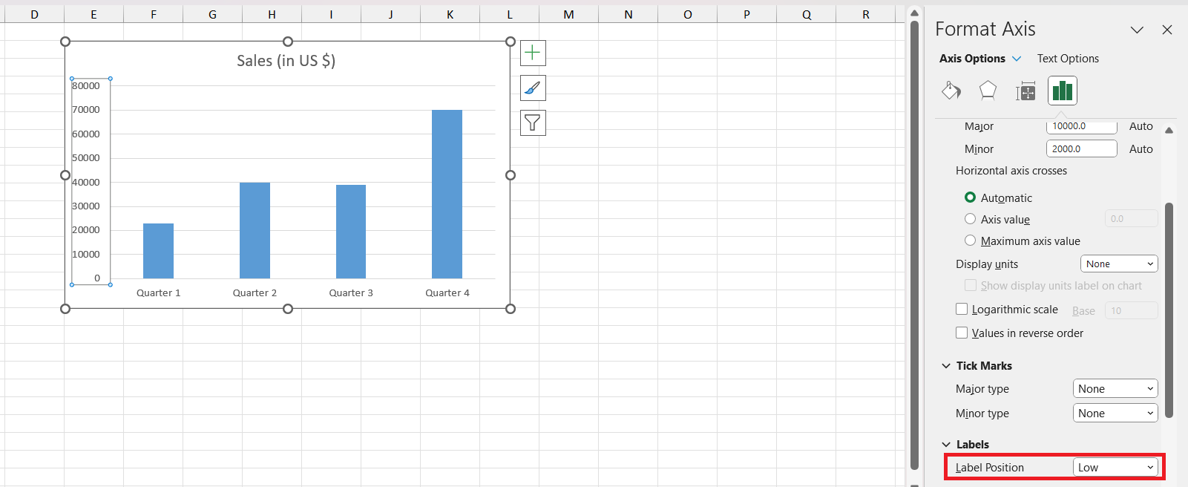
Task: Select the chart title Sales (in US $)
Action: [x=286, y=61]
